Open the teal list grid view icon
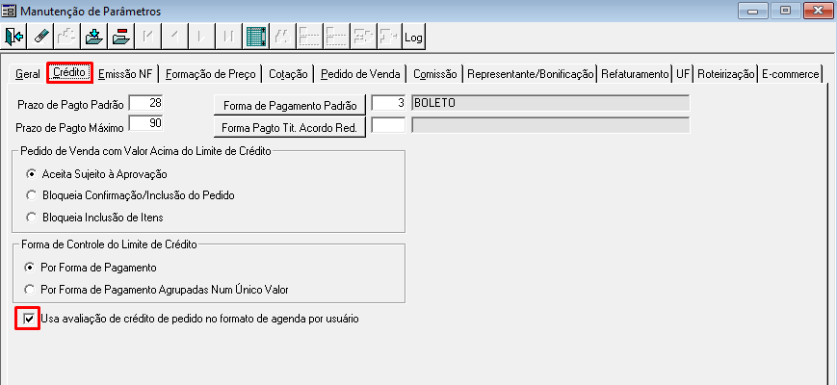 (257, 37)
